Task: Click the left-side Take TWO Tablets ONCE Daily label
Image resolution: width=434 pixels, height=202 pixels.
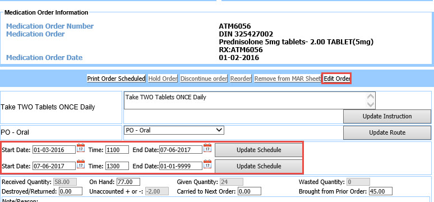Action: click(x=48, y=107)
